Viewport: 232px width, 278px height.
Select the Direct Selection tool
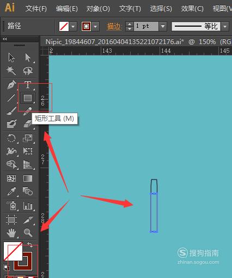point(28,58)
